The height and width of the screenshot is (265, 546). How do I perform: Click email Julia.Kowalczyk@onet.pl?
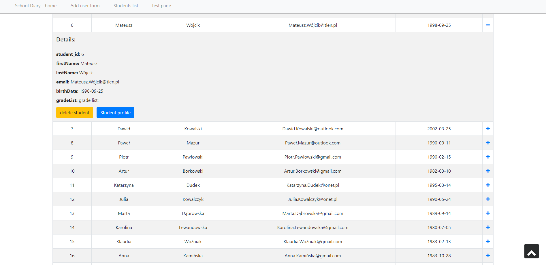313,199
